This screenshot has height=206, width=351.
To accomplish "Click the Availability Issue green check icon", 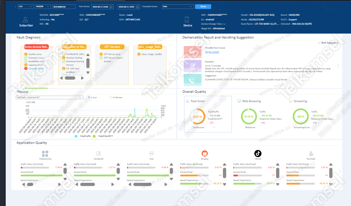I will click(26, 61).
